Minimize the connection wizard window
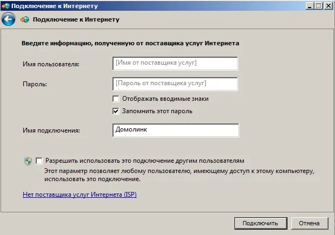Screen dimensions: 335x235 click(x=310, y=6)
